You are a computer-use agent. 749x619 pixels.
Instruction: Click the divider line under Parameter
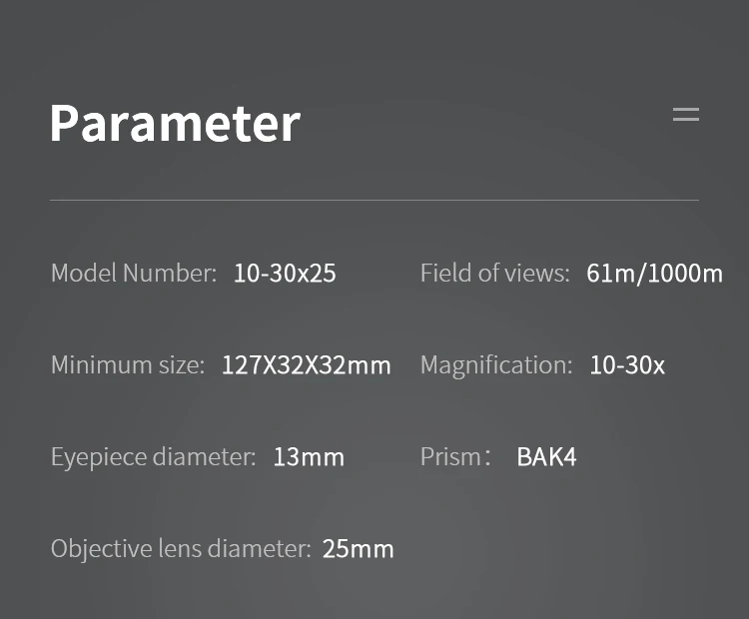pos(374,200)
